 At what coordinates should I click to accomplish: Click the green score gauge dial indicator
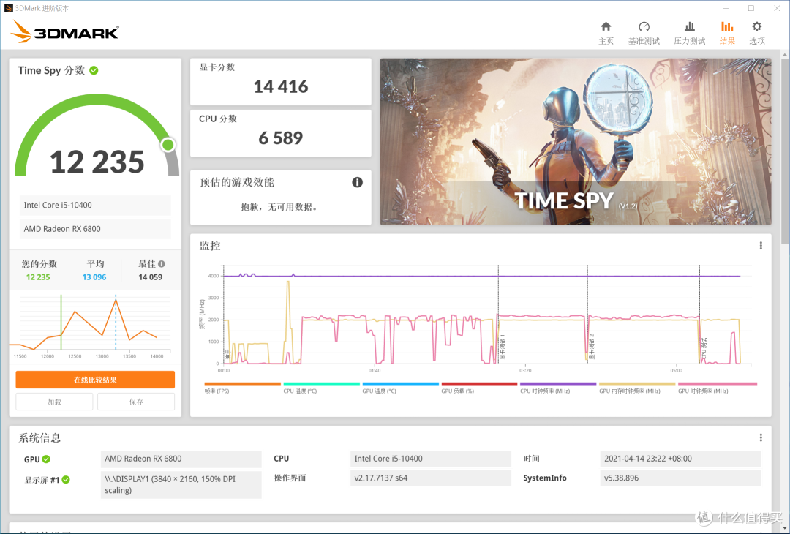click(168, 145)
